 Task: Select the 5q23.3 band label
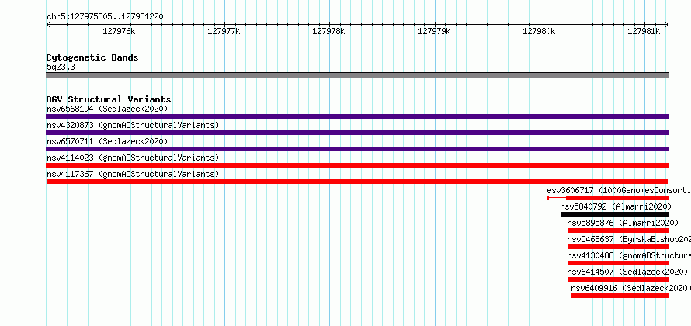61,67
